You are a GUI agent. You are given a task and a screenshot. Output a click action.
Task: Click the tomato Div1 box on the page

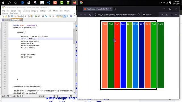105,55
